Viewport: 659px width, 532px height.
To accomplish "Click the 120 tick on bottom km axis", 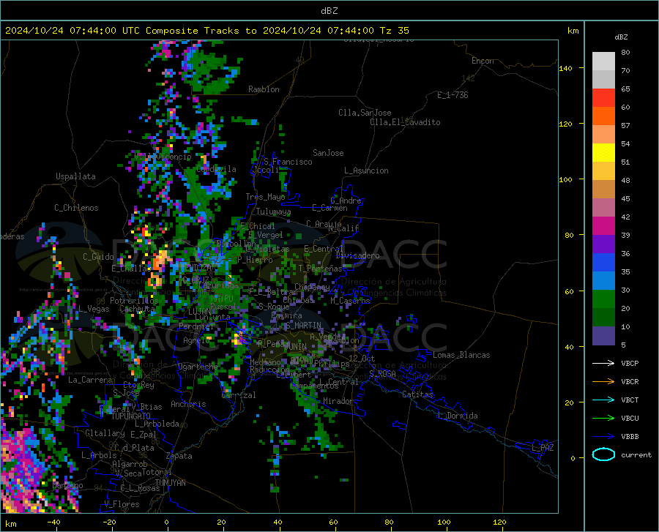I will click(499, 522).
